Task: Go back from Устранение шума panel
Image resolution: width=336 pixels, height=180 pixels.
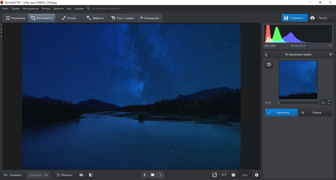Action: (x=267, y=55)
